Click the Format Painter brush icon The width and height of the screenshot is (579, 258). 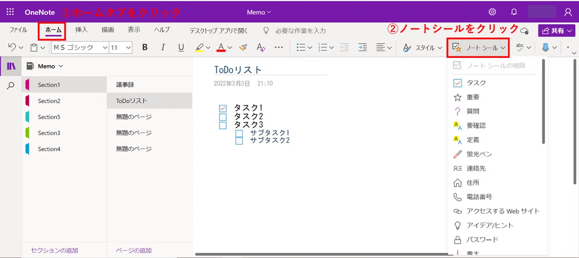pyautogui.click(x=243, y=47)
